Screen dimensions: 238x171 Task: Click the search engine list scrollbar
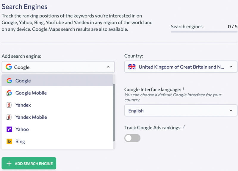coord(114,113)
